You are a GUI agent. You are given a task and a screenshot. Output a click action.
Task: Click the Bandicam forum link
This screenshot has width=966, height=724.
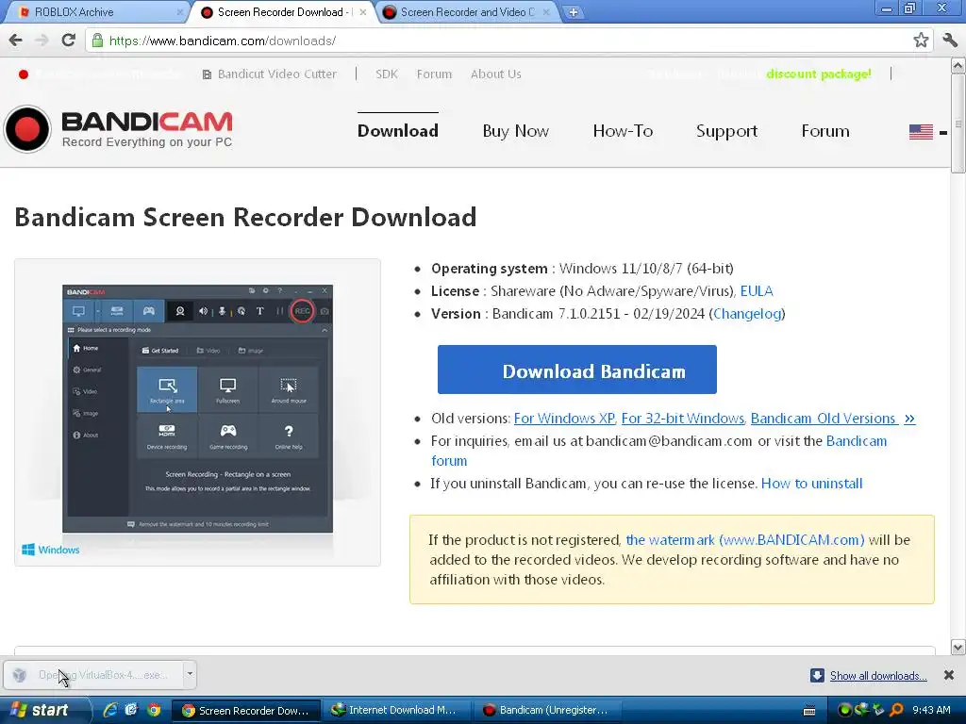tap(857, 441)
